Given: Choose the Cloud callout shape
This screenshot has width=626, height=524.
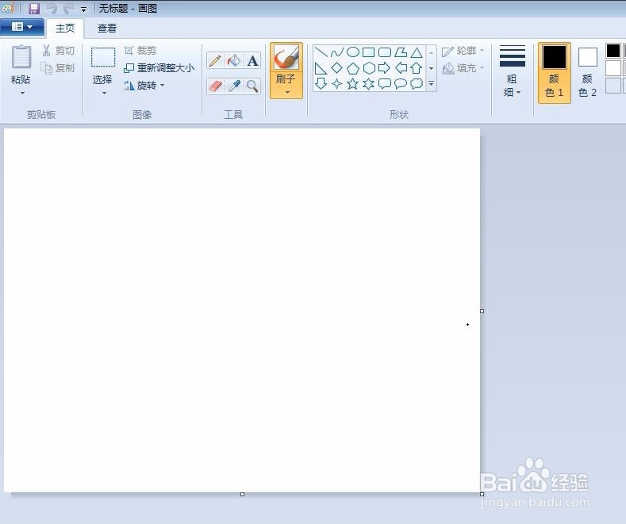Looking at the screenshot, I should tap(417, 84).
